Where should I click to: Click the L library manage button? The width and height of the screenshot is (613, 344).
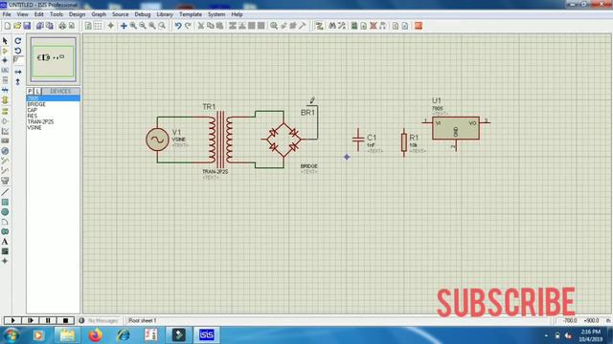point(37,91)
